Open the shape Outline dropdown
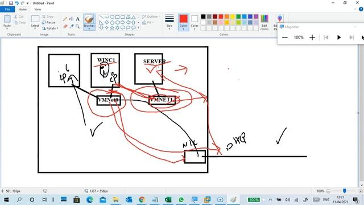 (x=151, y=17)
